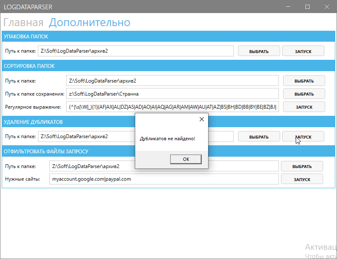Click the sorting section folder path field
Viewport: 337px width, 259px height.
[173, 80]
